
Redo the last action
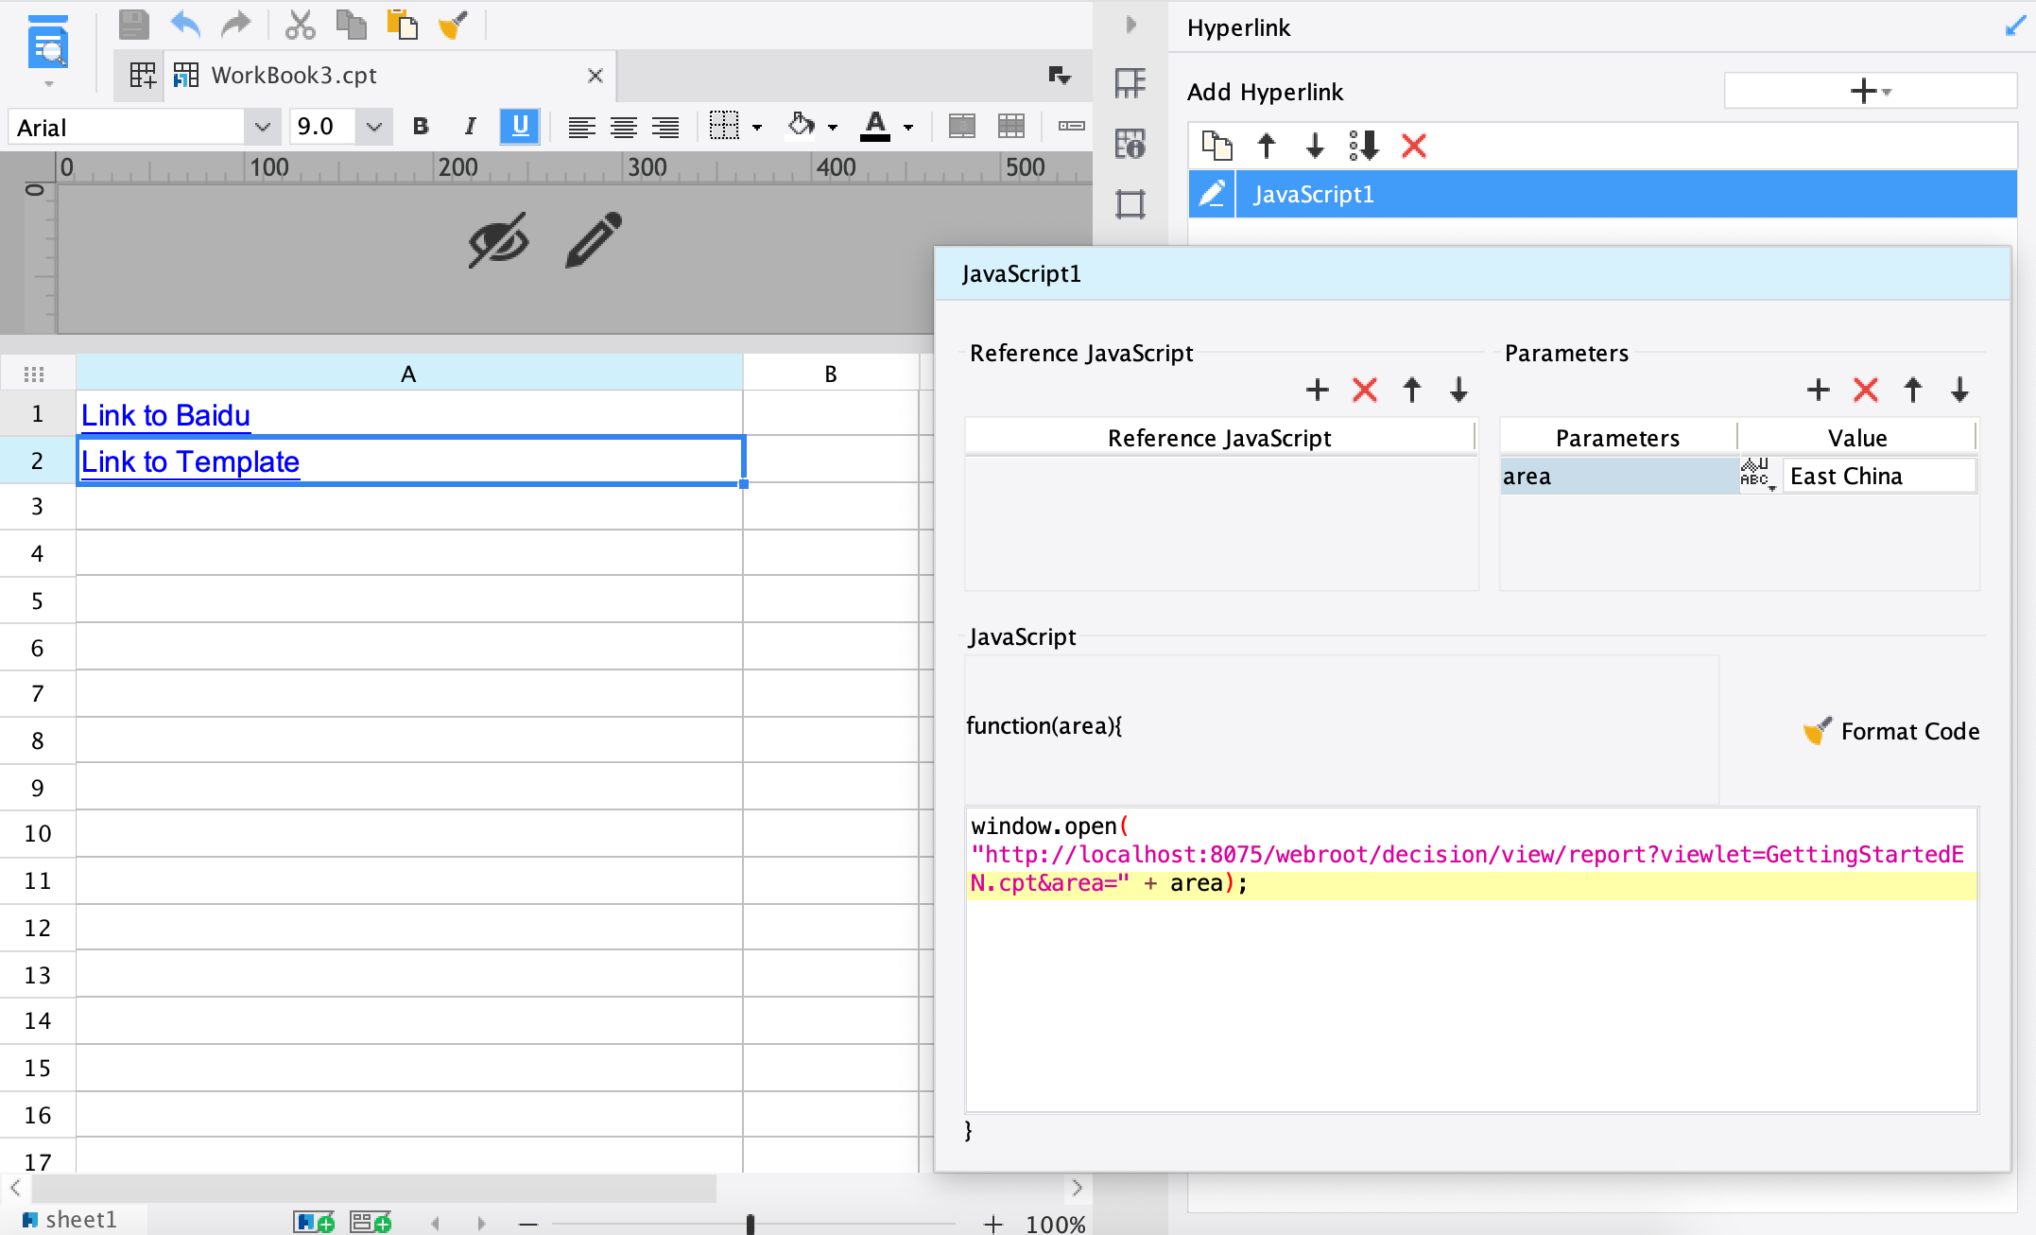click(x=235, y=25)
